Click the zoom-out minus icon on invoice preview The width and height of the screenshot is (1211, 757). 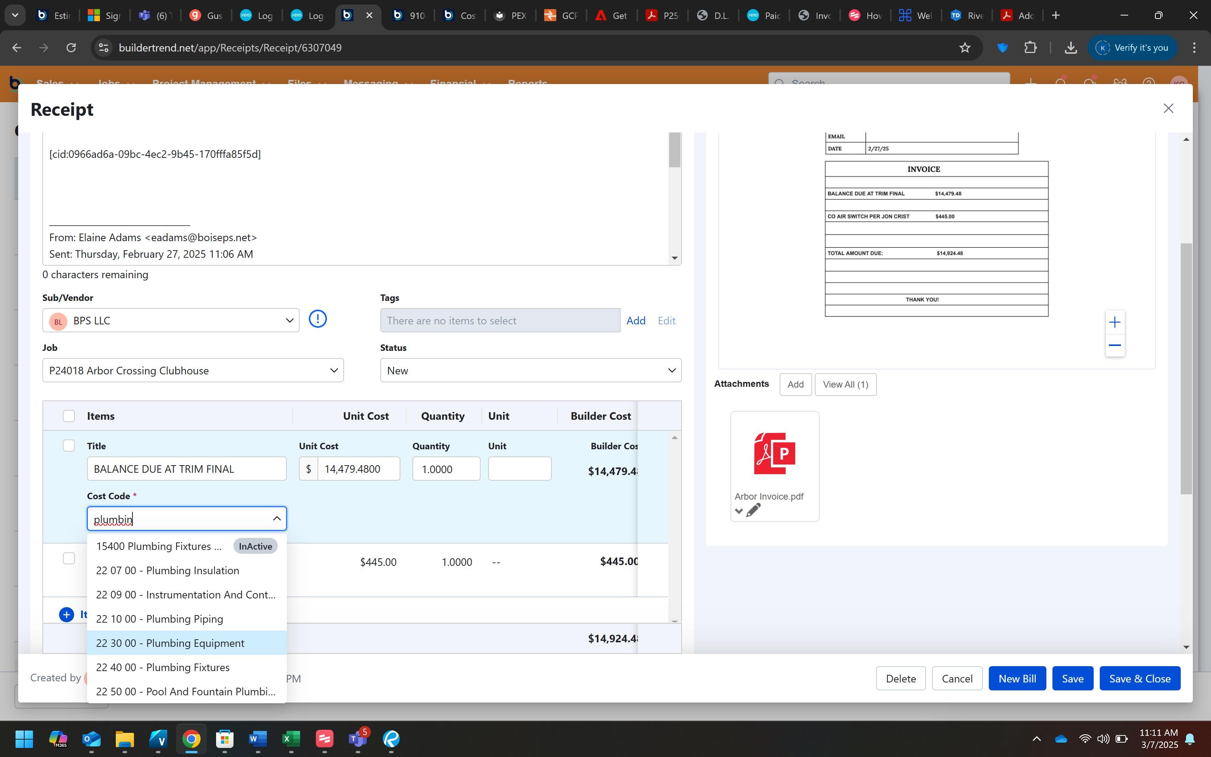1114,346
